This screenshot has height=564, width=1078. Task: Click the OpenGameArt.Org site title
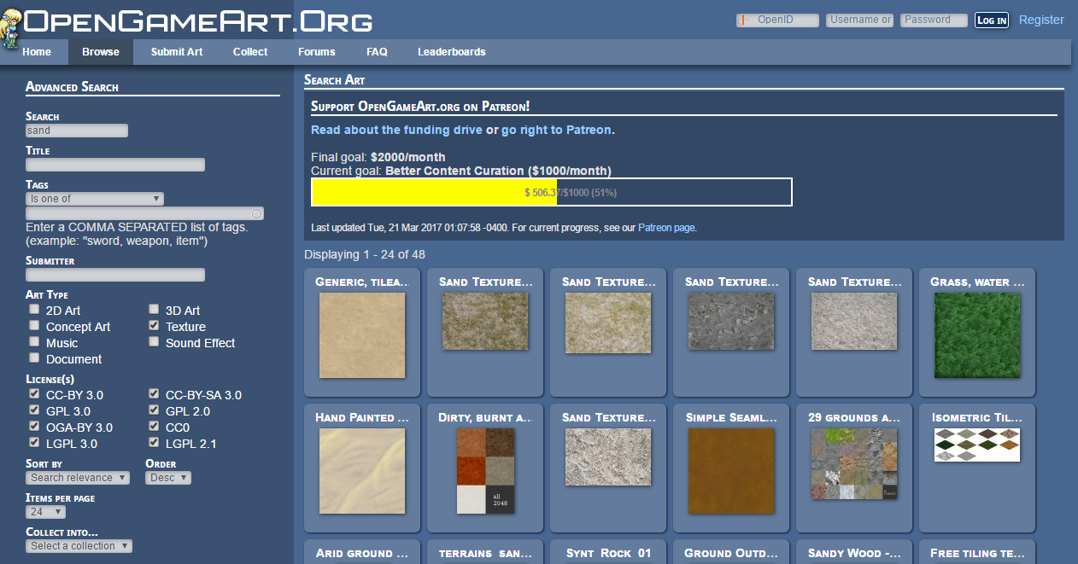(198, 20)
